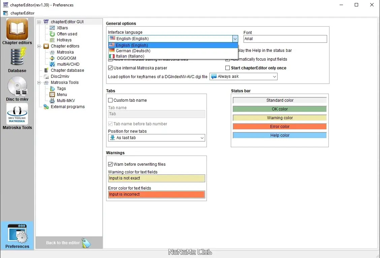
Task: Click the Chapter database tree icon
Action: 46,70
